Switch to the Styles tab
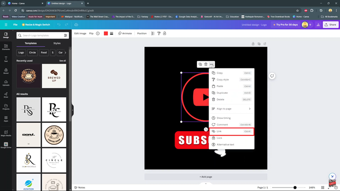 (57, 43)
